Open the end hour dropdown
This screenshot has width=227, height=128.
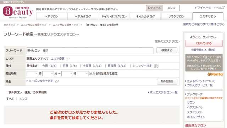tap(67, 74)
